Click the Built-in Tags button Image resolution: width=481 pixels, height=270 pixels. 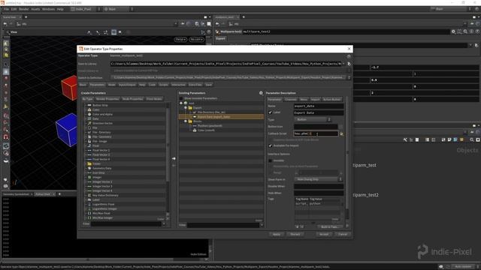coord(329,227)
